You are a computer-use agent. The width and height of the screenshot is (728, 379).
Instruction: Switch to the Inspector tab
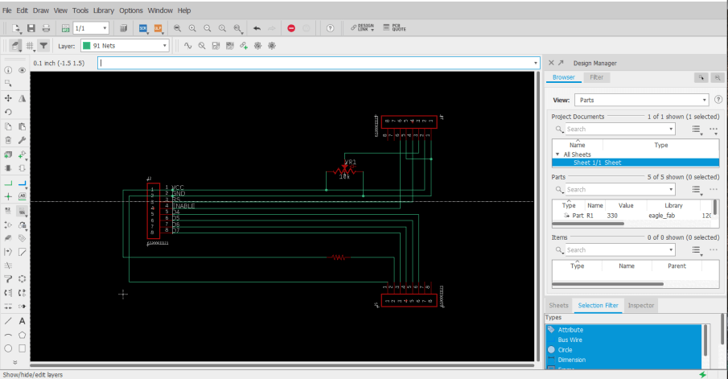pos(640,306)
